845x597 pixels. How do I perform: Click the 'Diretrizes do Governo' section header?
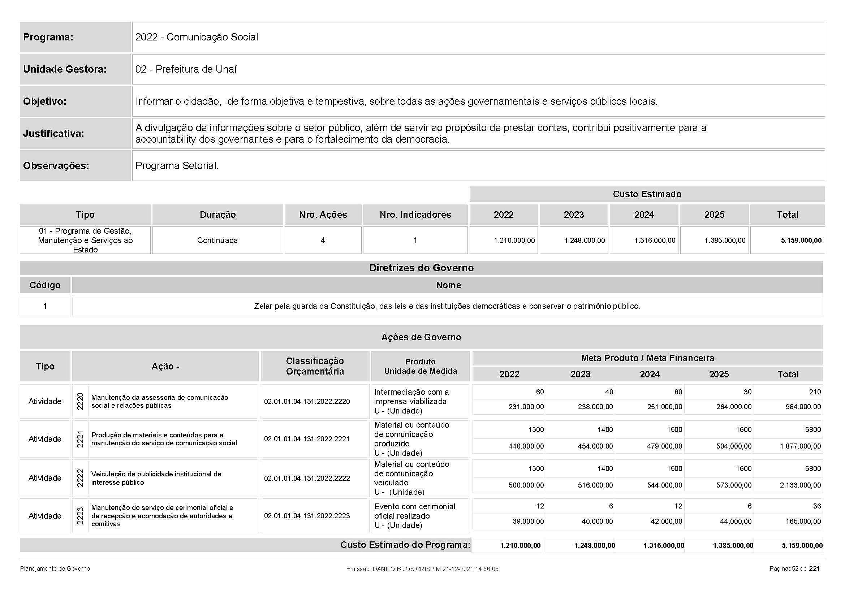pyautogui.click(x=421, y=268)
